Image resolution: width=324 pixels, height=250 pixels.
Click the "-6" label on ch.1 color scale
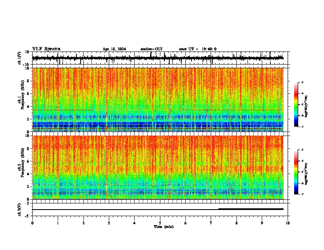[302, 116]
